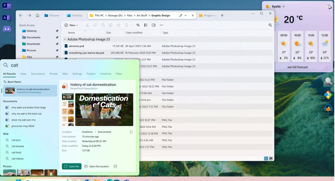Select the OneDrive search filter

pos(106,74)
